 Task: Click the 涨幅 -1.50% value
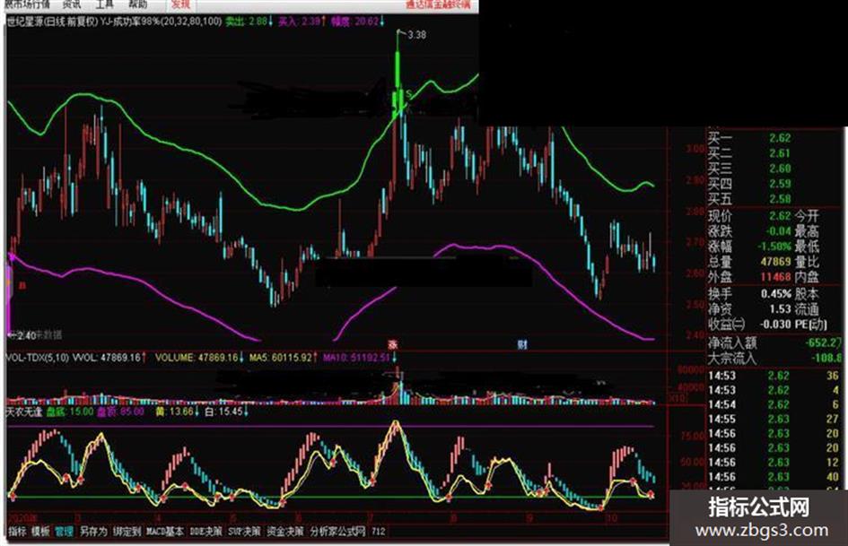774,246
